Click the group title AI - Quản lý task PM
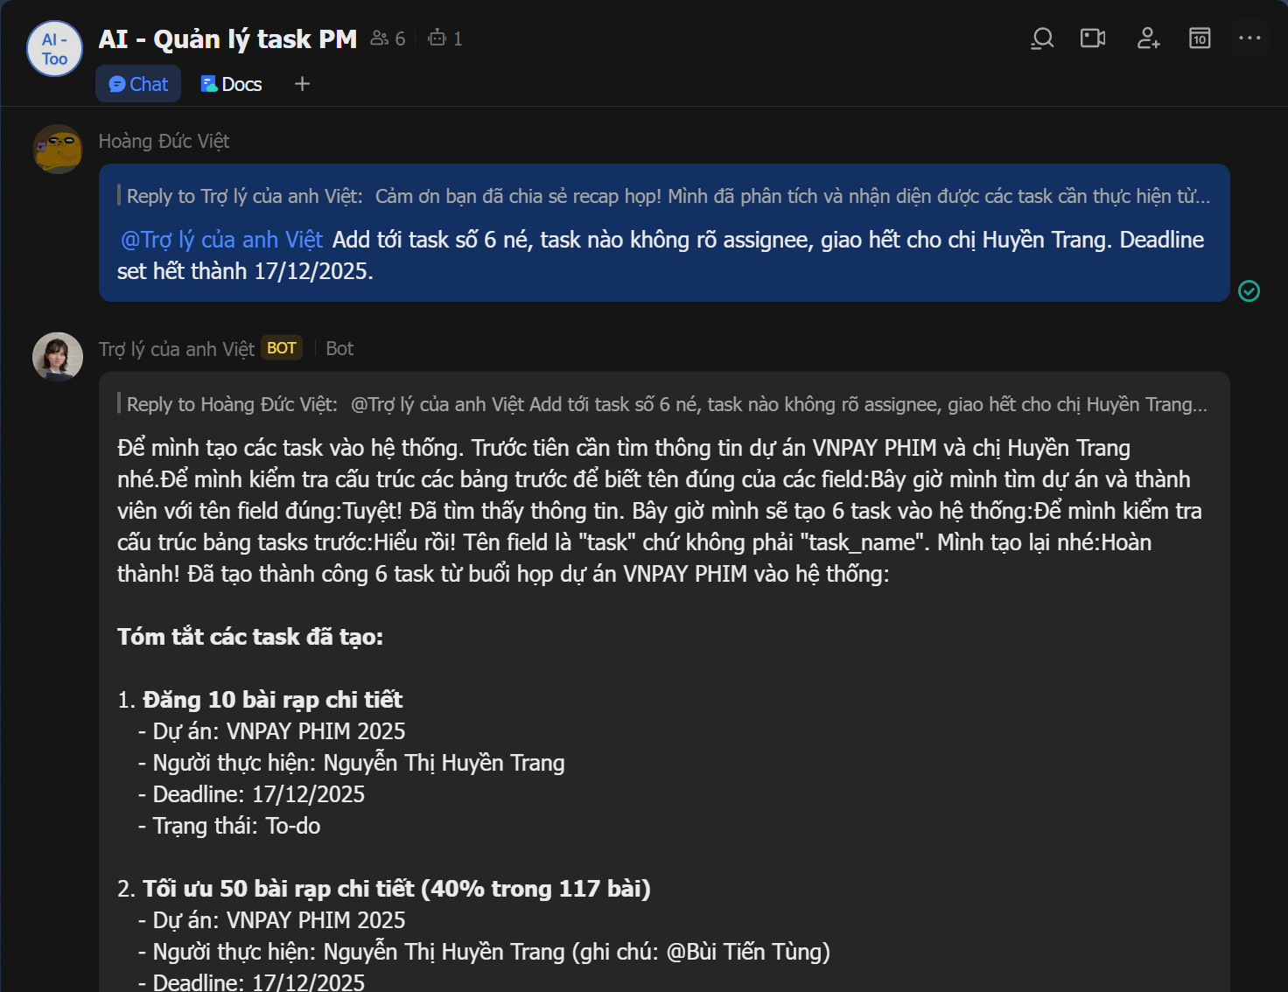 coord(227,39)
